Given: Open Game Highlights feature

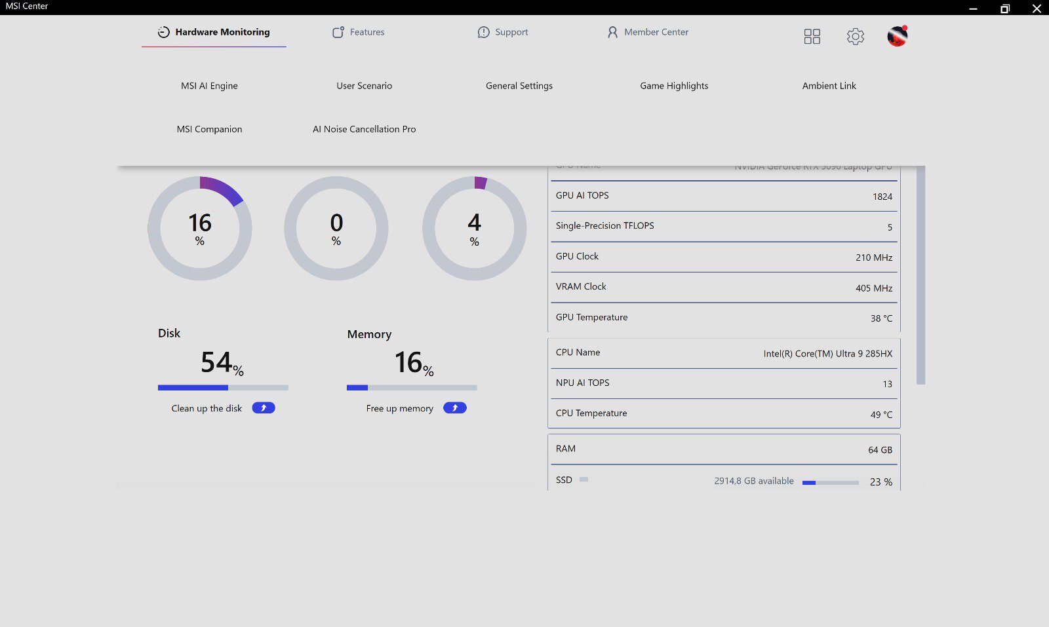Looking at the screenshot, I should click(674, 86).
